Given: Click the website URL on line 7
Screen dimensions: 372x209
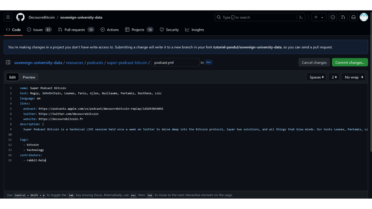Looking at the screenshot, I should (x=61, y=119).
